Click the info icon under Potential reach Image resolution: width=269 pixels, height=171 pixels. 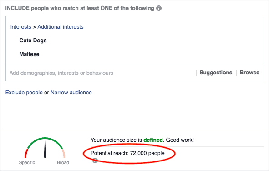95,161
